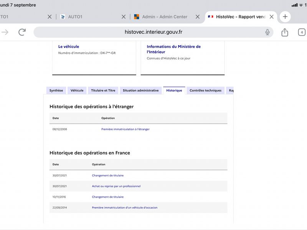Screen dimensions: 307x230
Task: Show the Contrôles techniques tab
Action: 206,90
